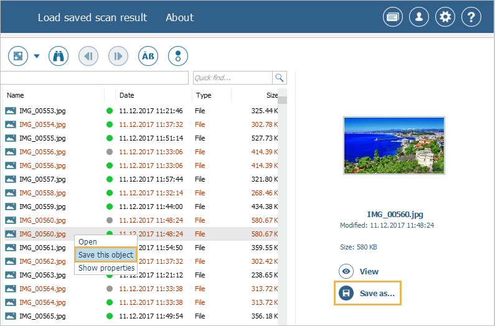Click the binoculars search icon
The width and height of the screenshot is (495, 326).
point(59,56)
